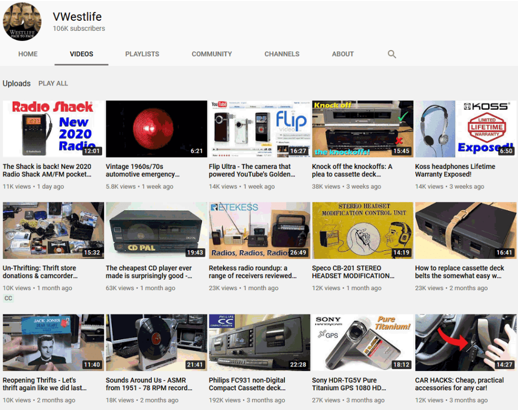Open the Sony Pure Titanium camcorder thumbnail
The height and width of the screenshot is (410, 518).
click(x=363, y=342)
